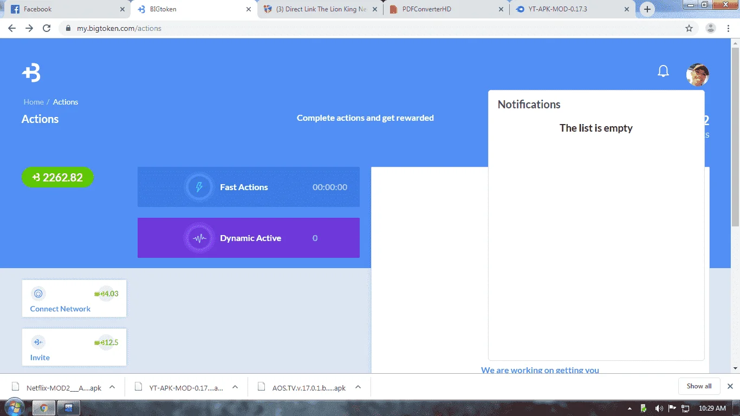Close the Lion King tab

(375, 9)
